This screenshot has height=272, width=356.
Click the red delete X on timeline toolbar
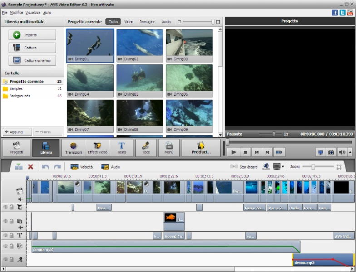tap(30, 167)
